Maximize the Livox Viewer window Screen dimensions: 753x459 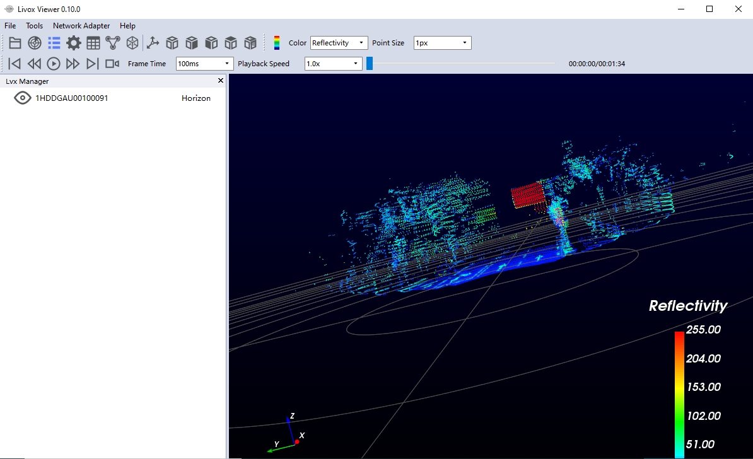pyautogui.click(x=709, y=9)
